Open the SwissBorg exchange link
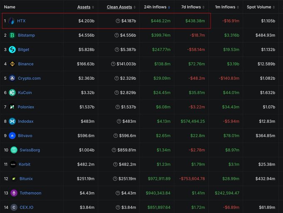 point(30,150)
